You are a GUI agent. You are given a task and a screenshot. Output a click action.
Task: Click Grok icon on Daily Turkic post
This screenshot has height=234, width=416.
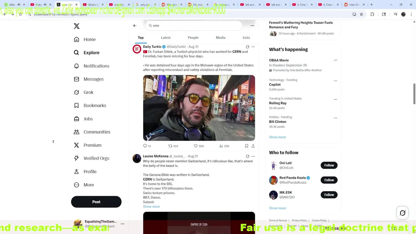247,47
